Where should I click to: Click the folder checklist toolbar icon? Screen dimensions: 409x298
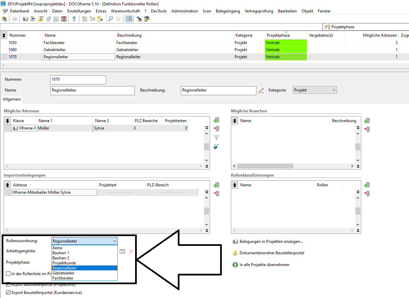click(x=41, y=19)
